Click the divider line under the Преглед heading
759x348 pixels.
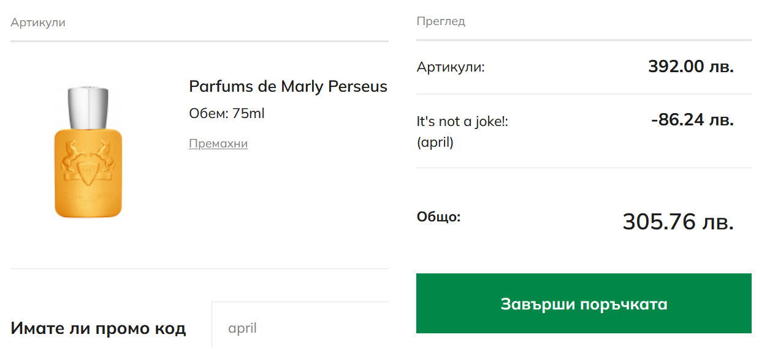584,40
